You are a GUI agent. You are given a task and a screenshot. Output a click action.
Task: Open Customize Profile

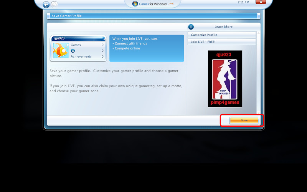pos(222,35)
